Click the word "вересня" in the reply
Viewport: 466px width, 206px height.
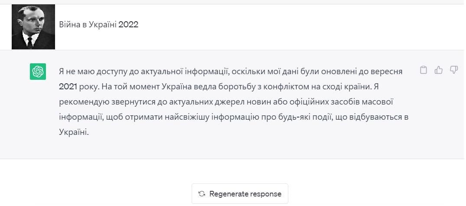386,72
